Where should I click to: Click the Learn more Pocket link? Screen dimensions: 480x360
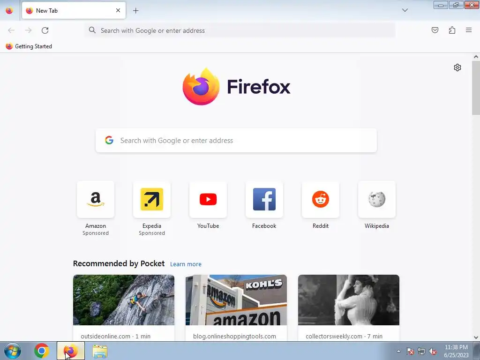186,264
